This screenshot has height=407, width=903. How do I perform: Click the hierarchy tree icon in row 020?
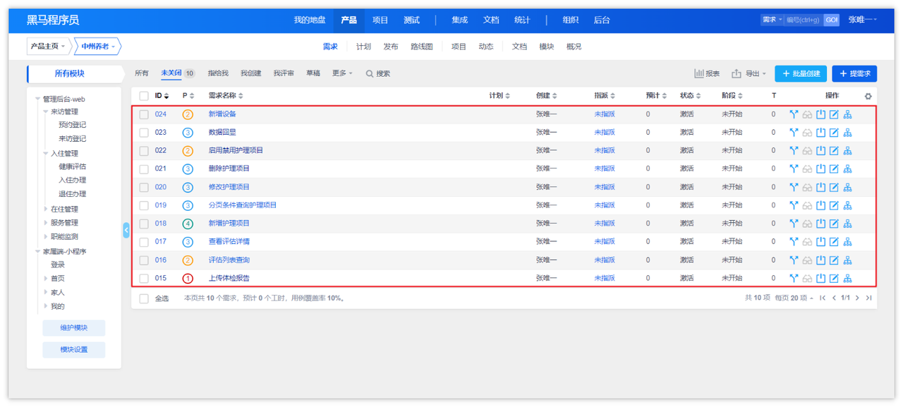coord(847,187)
